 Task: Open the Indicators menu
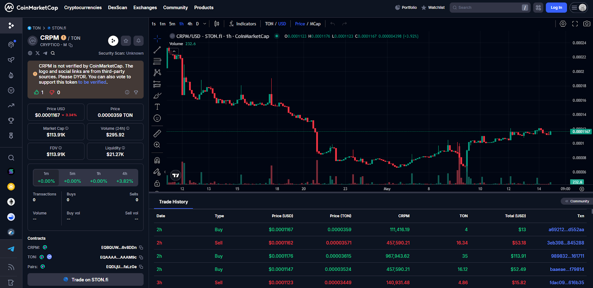(242, 24)
